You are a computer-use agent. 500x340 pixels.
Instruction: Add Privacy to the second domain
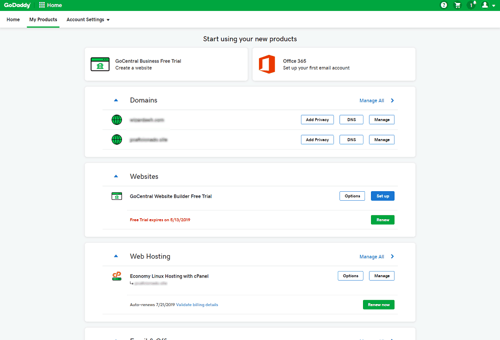coord(317,140)
